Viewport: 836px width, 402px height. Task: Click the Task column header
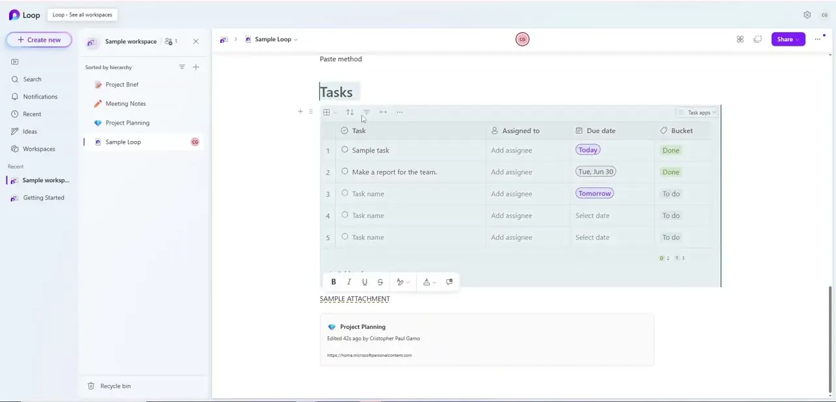tap(411, 131)
